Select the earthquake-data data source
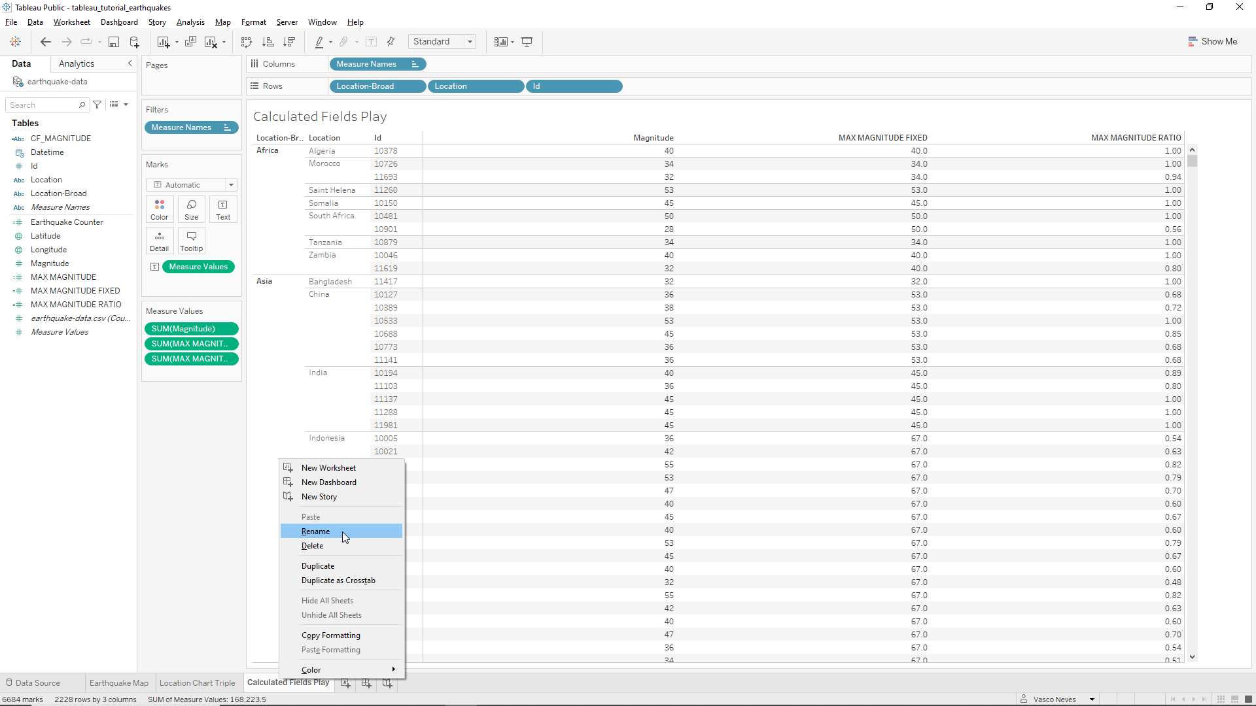 point(57,82)
